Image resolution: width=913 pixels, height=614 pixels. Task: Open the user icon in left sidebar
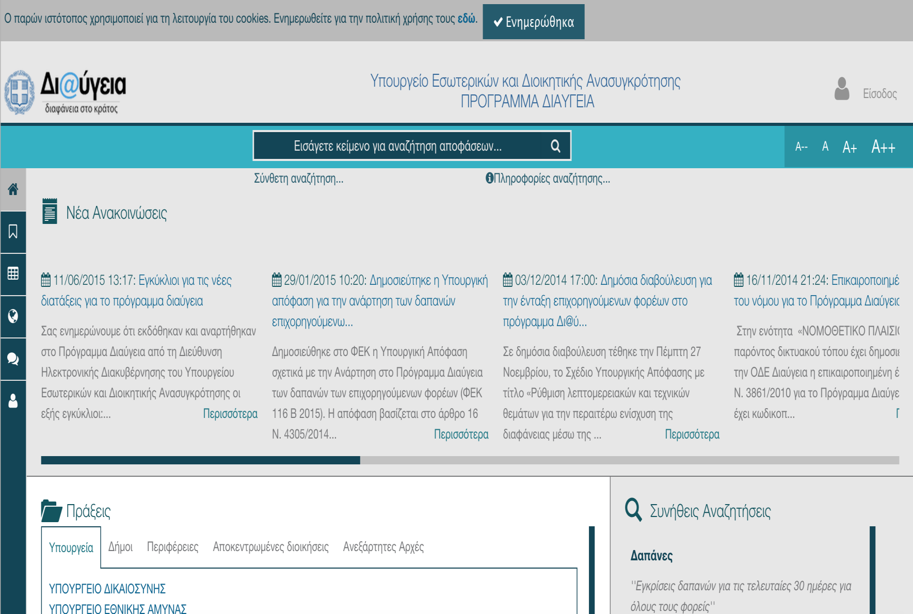13,401
